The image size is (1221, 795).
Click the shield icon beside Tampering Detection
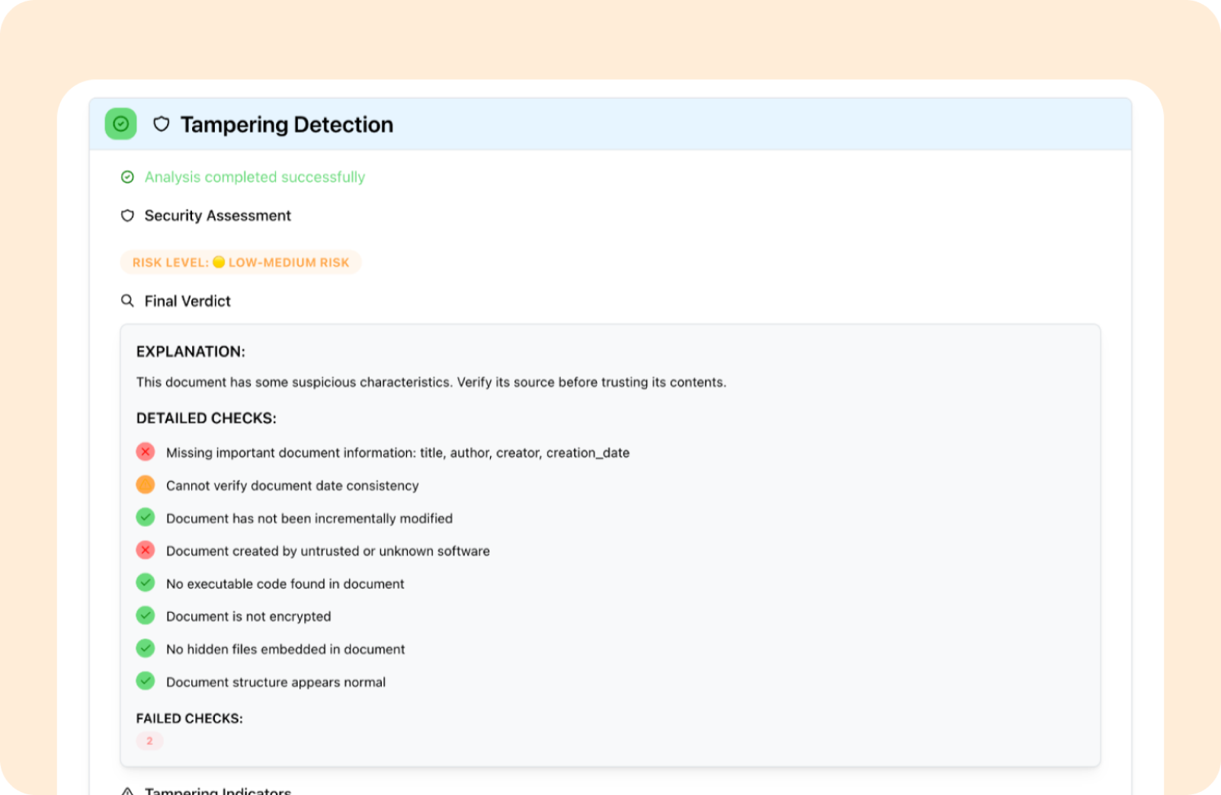tap(161, 124)
